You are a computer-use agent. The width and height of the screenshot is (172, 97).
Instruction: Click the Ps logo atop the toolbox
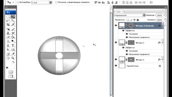(10, 12)
